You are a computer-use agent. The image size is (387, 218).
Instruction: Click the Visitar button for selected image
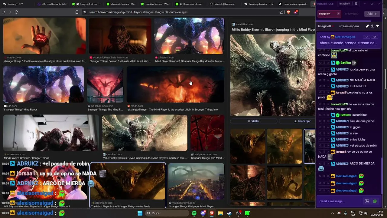point(253,121)
